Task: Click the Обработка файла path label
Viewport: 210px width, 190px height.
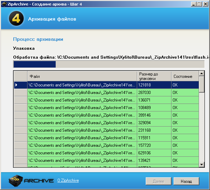Action: tap(111, 57)
